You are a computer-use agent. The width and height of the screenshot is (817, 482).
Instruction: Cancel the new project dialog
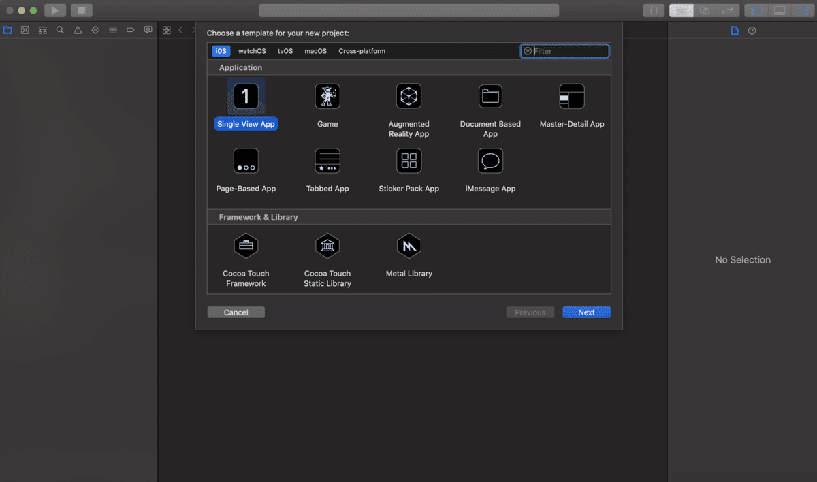click(x=236, y=312)
